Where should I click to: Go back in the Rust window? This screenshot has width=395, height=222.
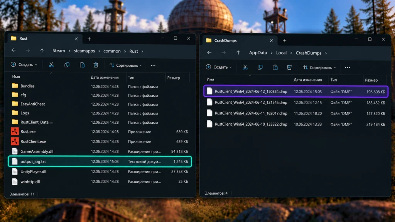tap(14, 50)
